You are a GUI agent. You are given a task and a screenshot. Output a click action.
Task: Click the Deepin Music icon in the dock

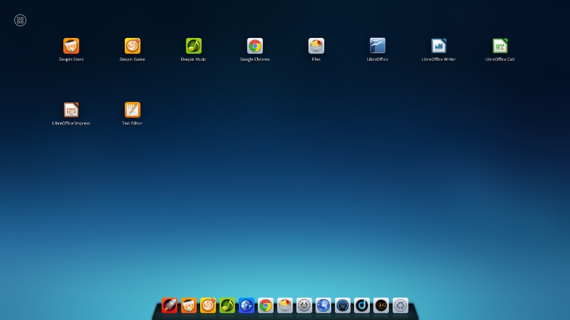point(227,305)
